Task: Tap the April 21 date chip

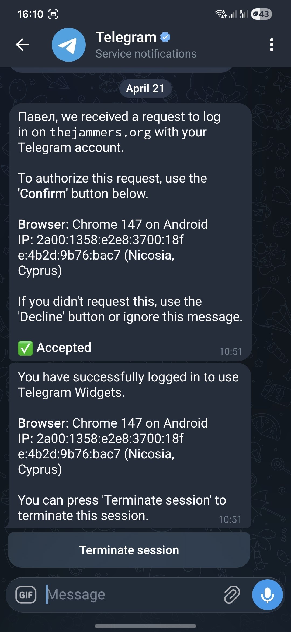Action: [145, 89]
